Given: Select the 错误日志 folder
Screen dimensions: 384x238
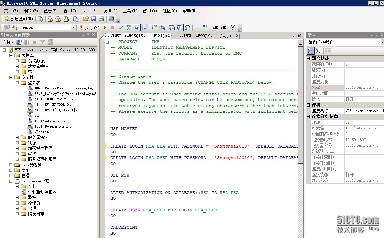Looking at the screenshot, I should click(x=36, y=214).
